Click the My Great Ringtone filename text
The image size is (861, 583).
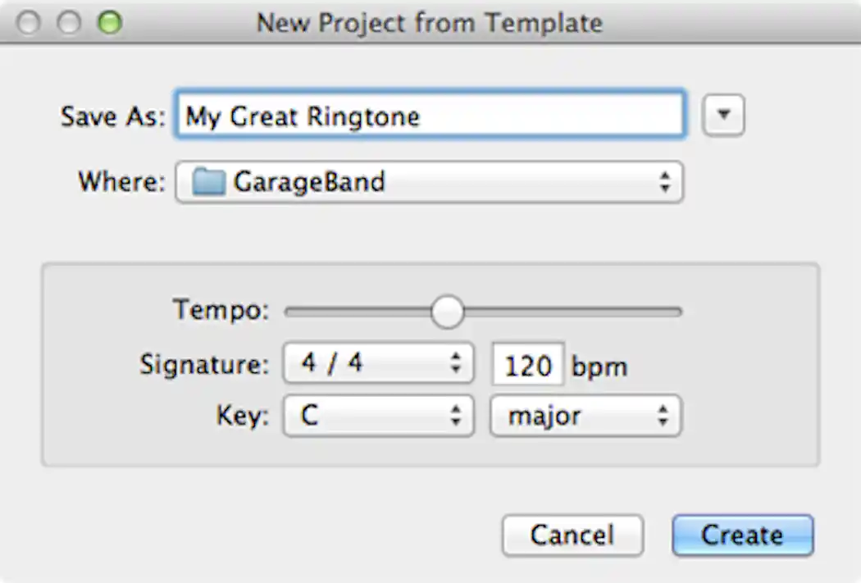tap(302, 116)
